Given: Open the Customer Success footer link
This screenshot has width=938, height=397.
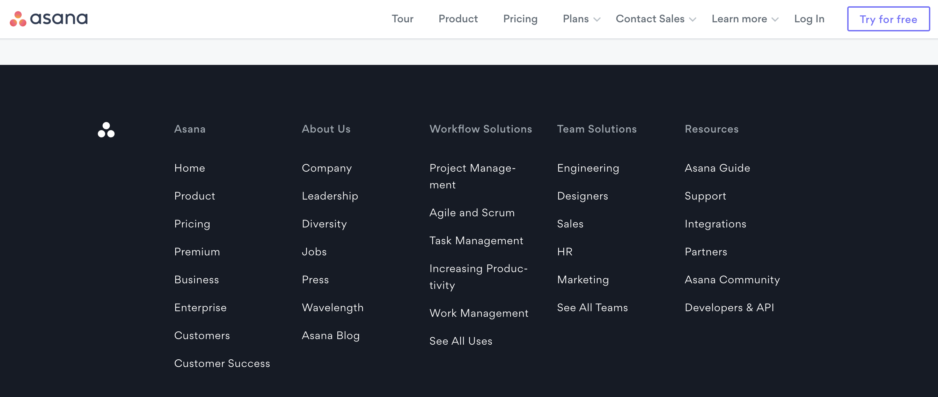Looking at the screenshot, I should click(222, 363).
